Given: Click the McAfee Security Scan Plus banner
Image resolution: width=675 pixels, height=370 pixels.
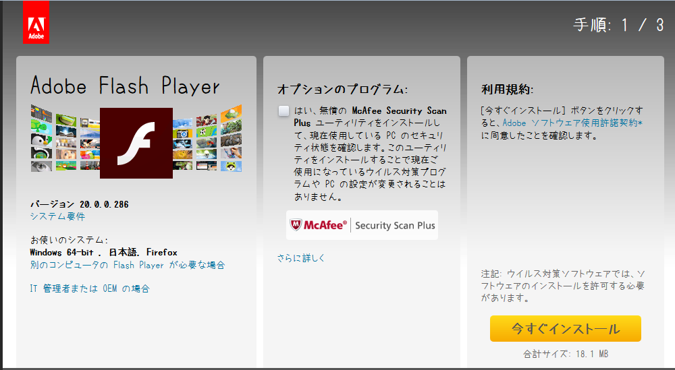Looking at the screenshot, I should (x=362, y=224).
